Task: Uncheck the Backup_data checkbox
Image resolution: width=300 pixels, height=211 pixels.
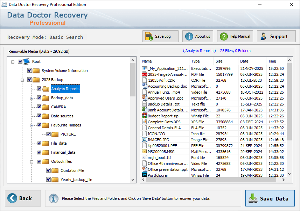Action: (x=39, y=97)
